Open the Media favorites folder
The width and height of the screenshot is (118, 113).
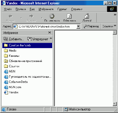10,50
